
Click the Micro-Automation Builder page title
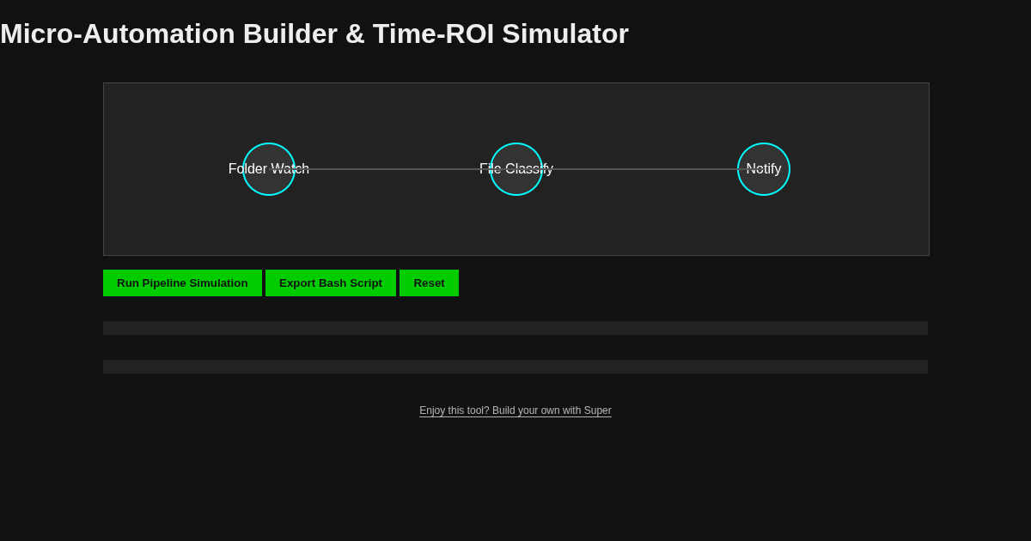[x=314, y=33]
